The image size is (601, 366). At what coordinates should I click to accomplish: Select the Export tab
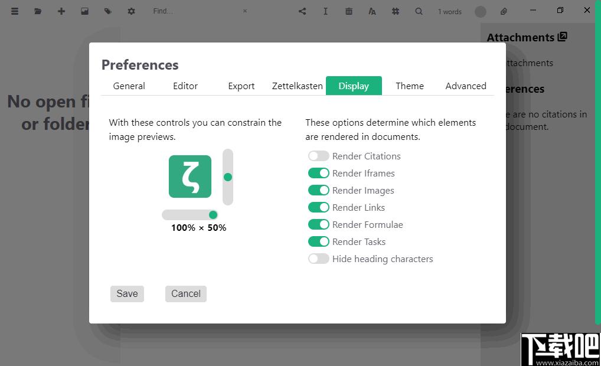tap(241, 86)
